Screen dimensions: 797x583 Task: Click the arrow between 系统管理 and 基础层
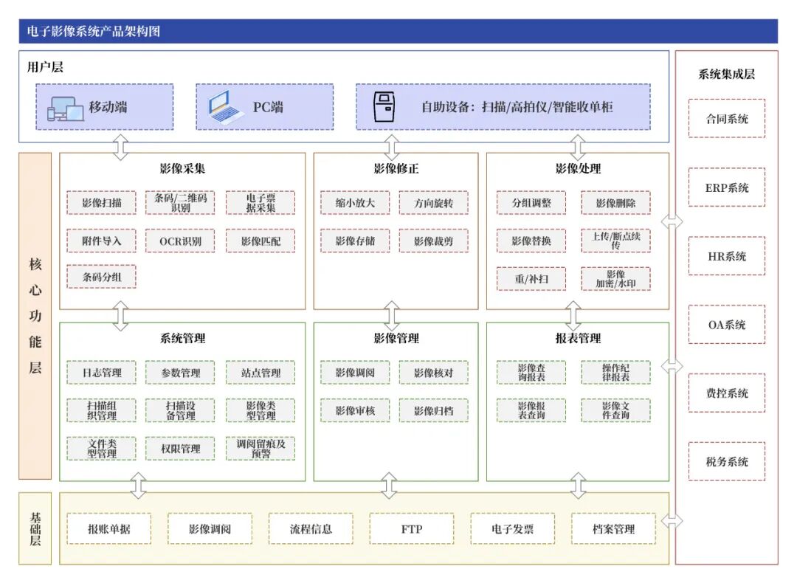pos(138,486)
